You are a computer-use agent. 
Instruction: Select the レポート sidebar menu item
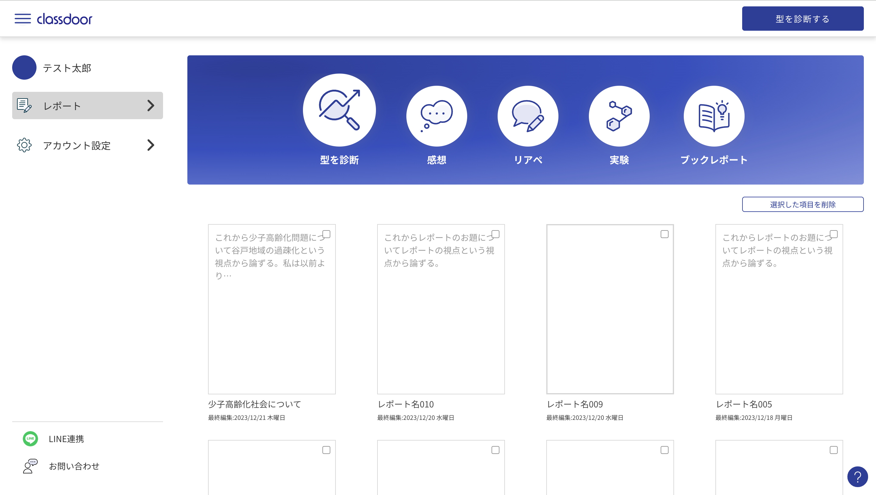click(x=62, y=106)
